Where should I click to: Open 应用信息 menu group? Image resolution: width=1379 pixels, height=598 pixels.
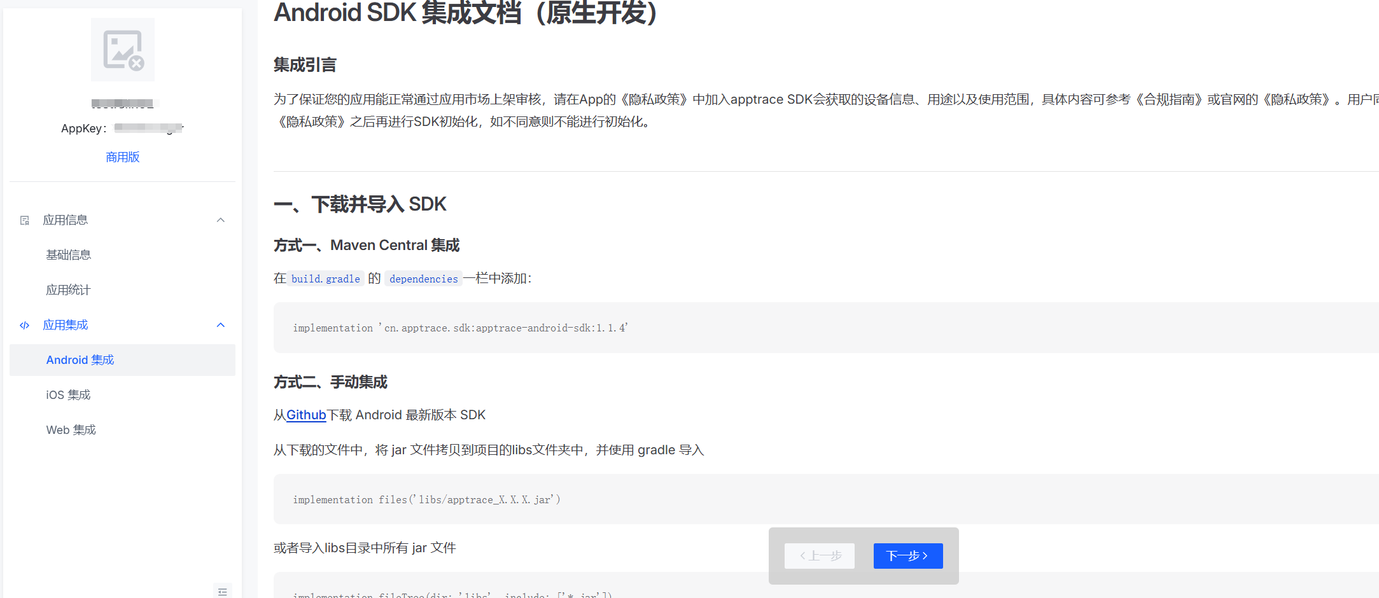click(x=122, y=220)
